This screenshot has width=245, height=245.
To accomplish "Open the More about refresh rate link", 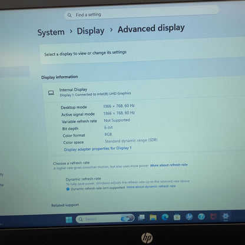I will pos(169,165).
